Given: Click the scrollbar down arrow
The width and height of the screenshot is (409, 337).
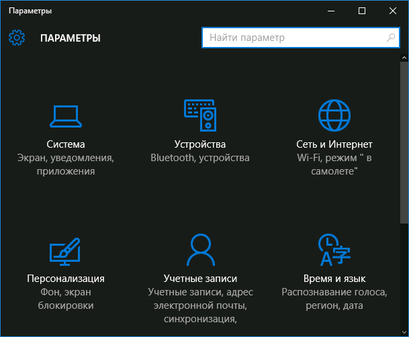Looking at the screenshot, I should pyautogui.click(x=404, y=332).
